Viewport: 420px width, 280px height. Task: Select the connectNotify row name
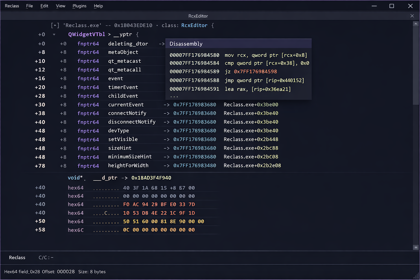pyautogui.click(x=127, y=113)
